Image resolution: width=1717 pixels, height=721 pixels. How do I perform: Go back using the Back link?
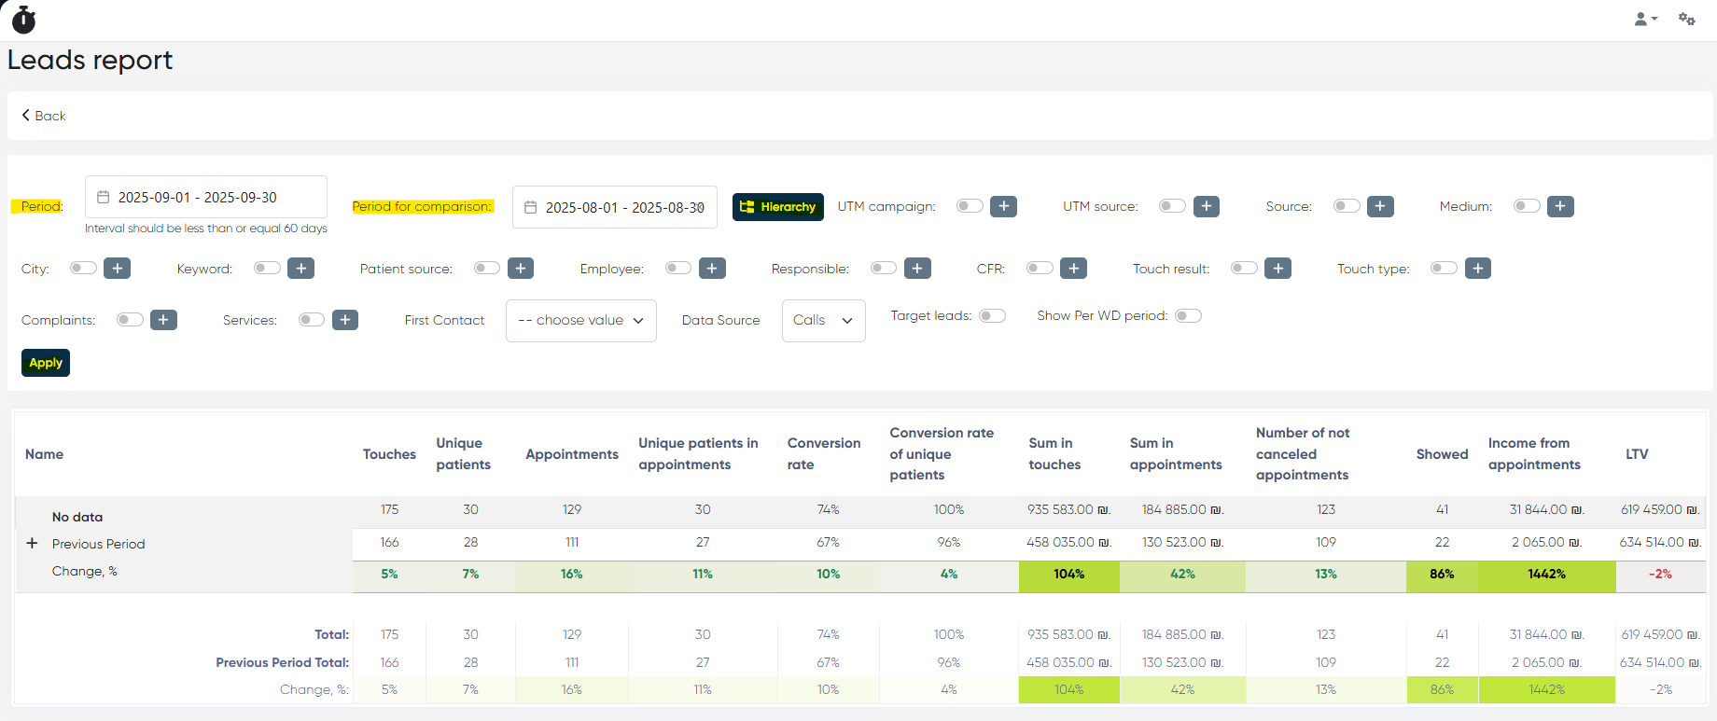click(44, 116)
